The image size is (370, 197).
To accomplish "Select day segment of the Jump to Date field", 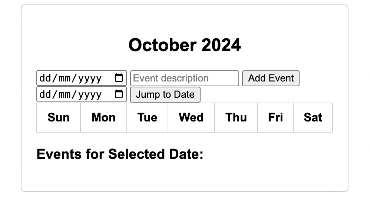I will [x=44, y=94].
